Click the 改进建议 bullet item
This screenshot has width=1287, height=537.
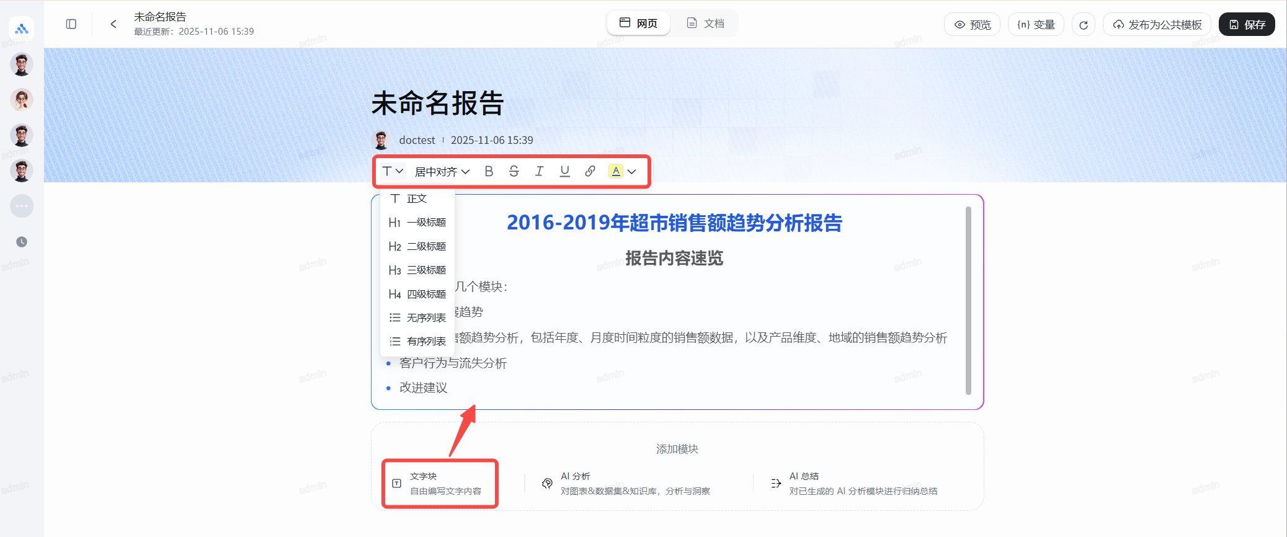(424, 388)
